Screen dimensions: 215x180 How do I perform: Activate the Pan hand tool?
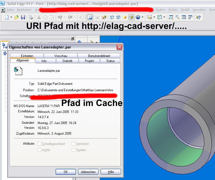click(x=190, y=17)
